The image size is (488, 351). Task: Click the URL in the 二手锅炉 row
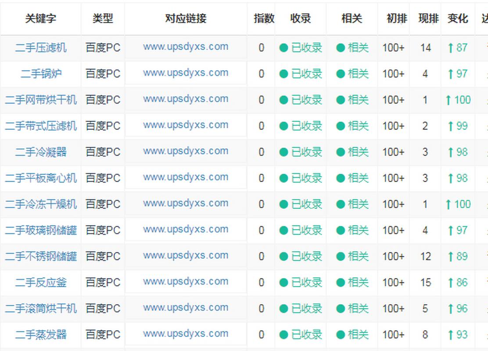(x=186, y=73)
